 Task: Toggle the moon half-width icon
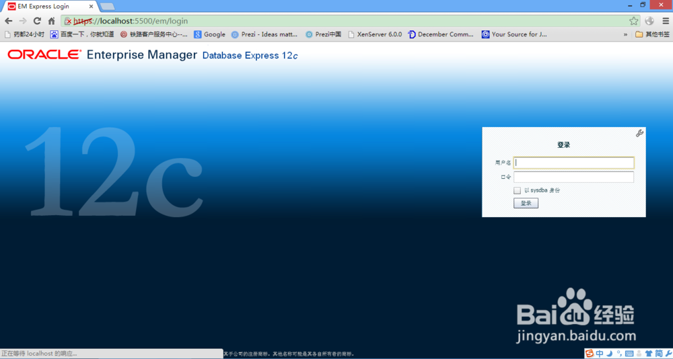point(610,354)
